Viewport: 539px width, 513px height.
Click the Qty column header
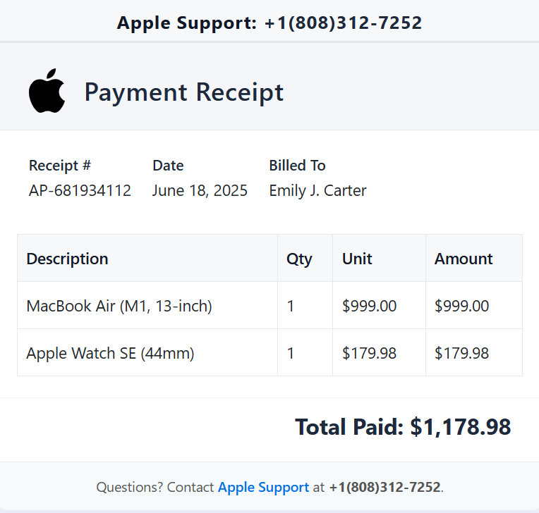(x=299, y=259)
